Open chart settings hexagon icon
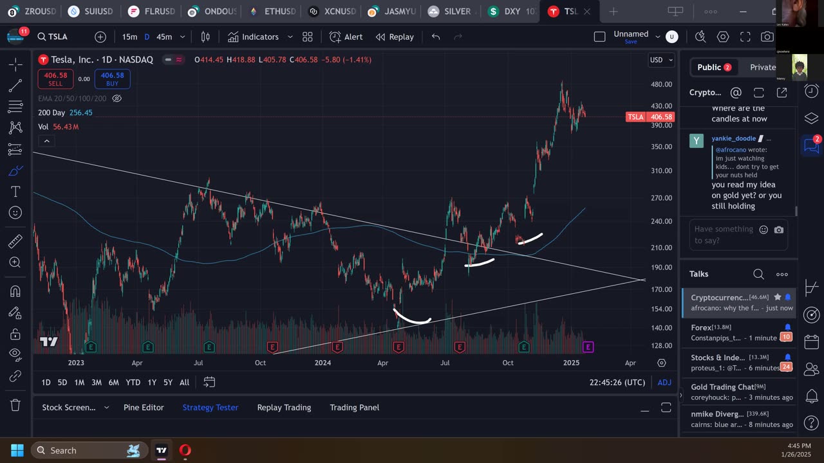Image resolution: width=824 pixels, height=463 pixels. (x=723, y=37)
